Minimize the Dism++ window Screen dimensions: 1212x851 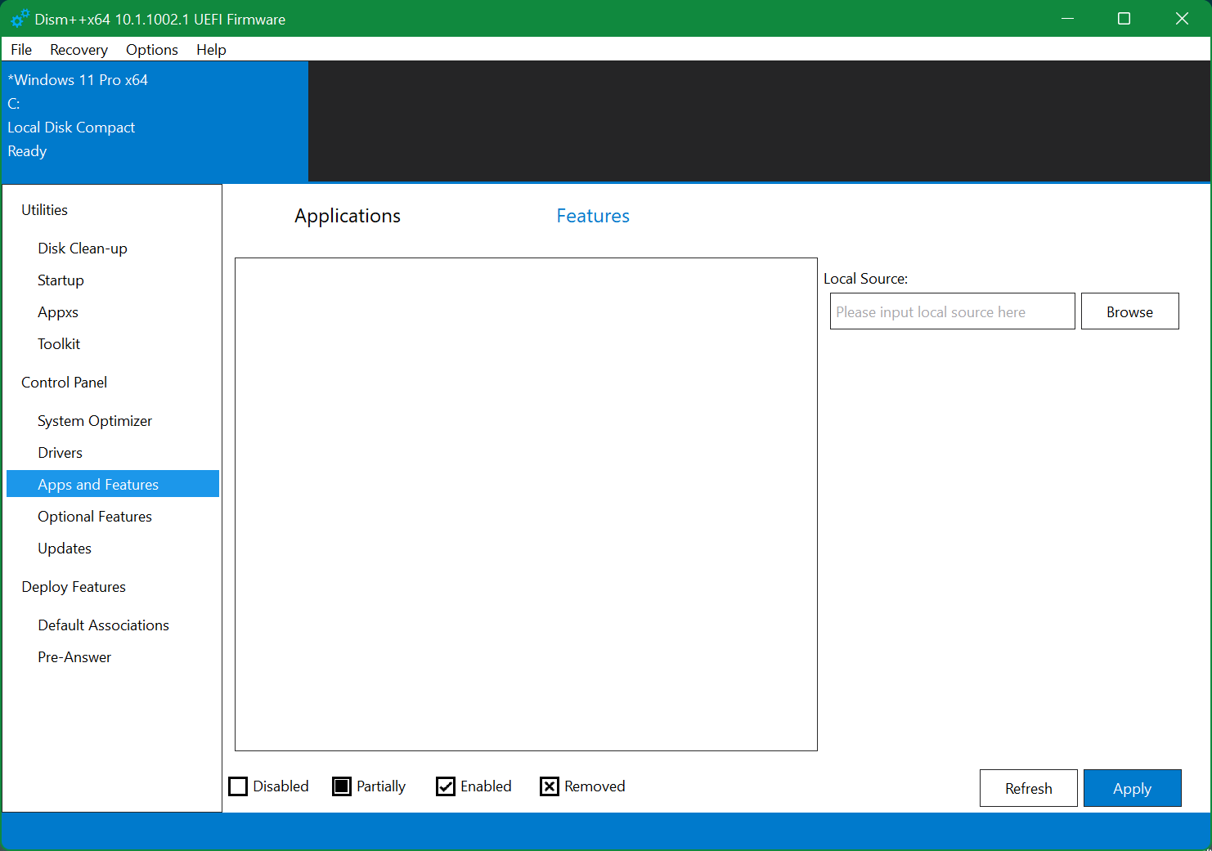click(x=1067, y=18)
